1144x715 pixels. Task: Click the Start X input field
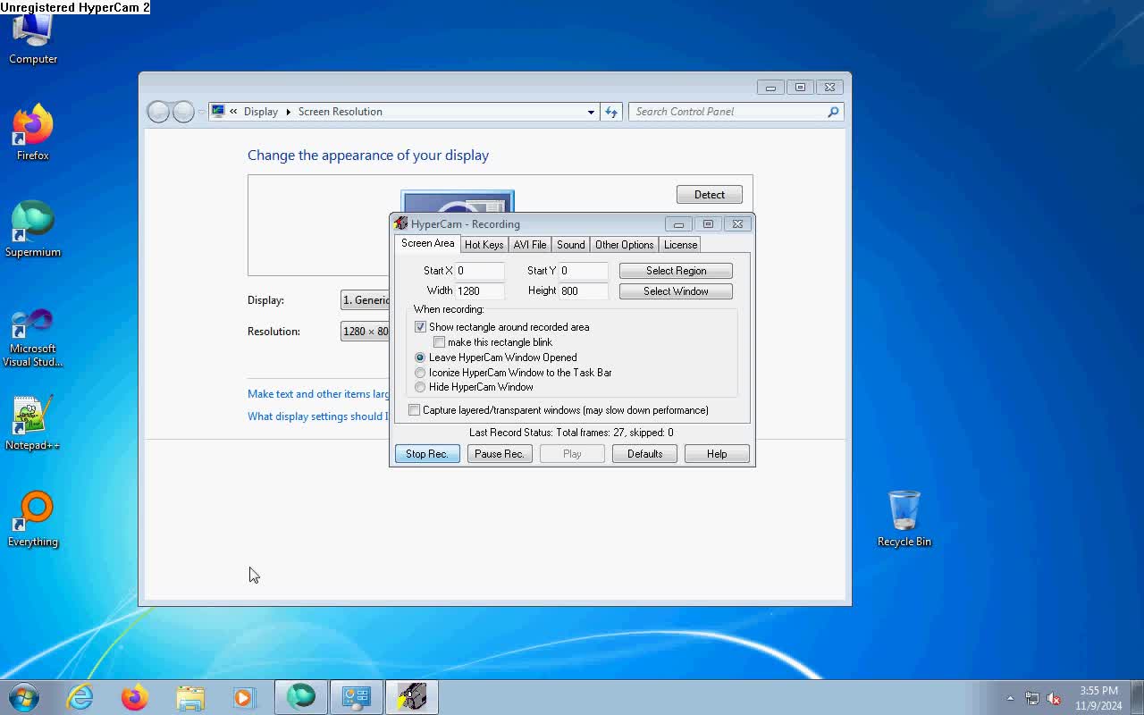(x=480, y=271)
